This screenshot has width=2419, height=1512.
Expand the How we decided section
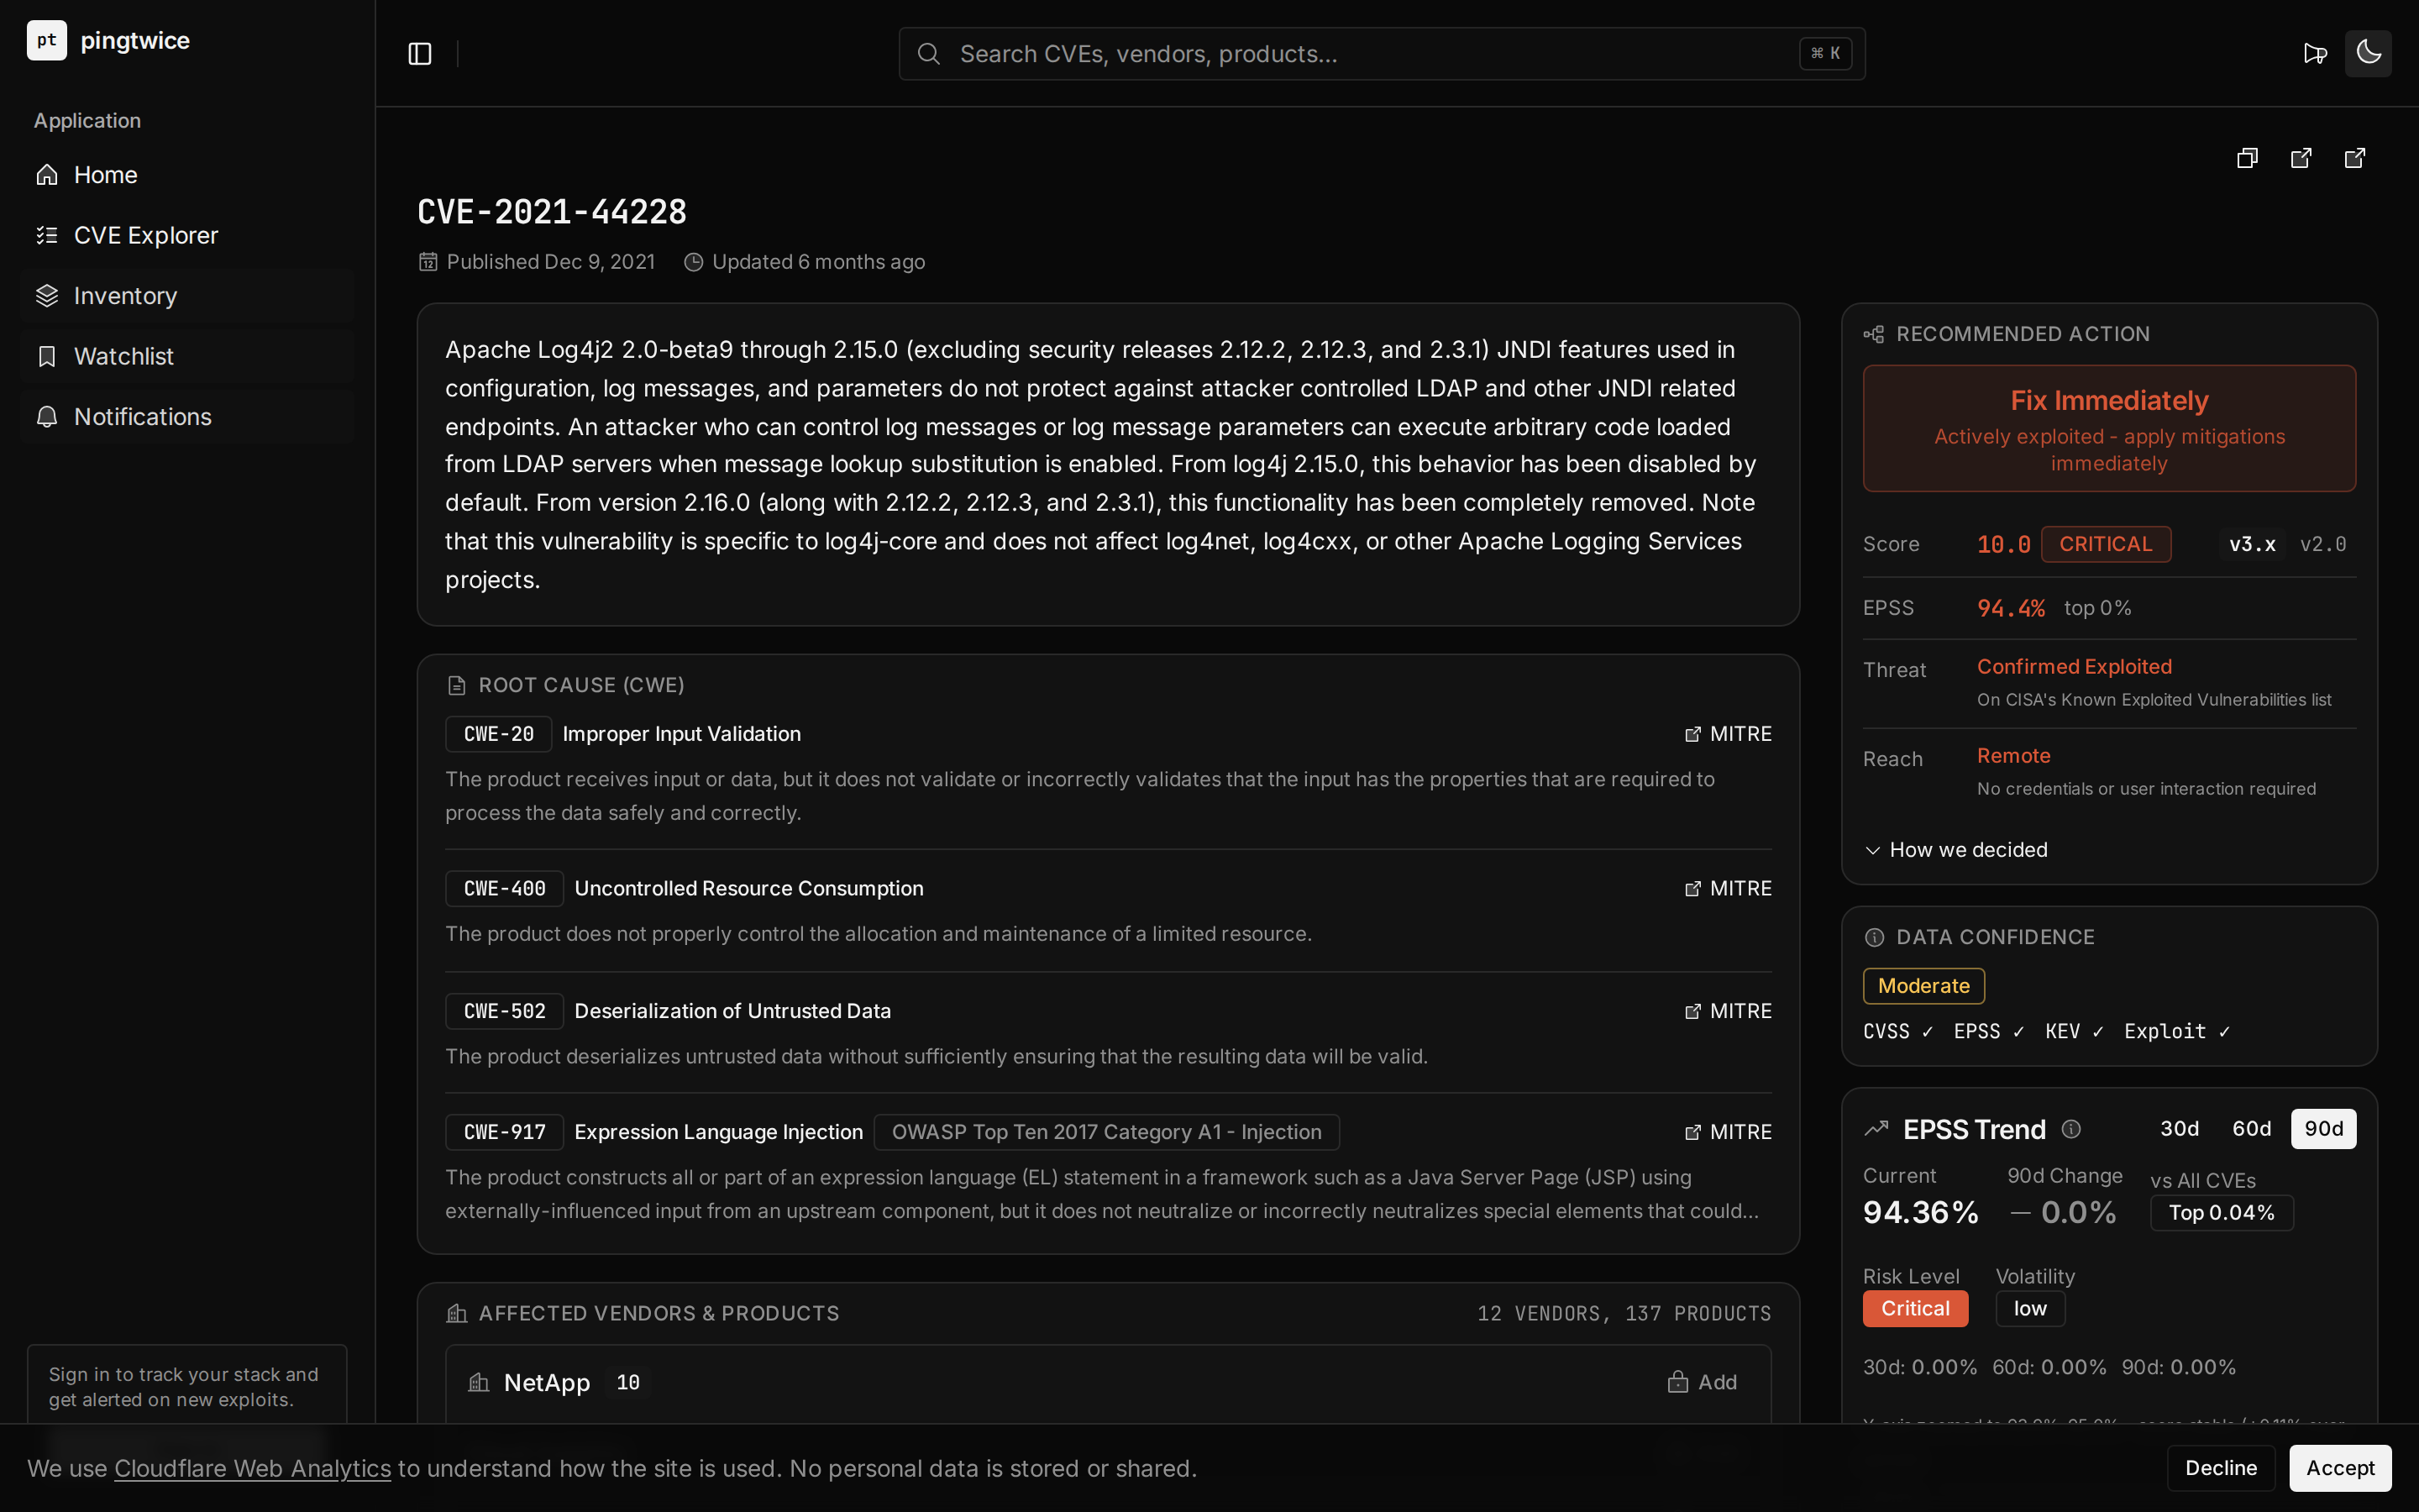click(x=1956, y=850)
